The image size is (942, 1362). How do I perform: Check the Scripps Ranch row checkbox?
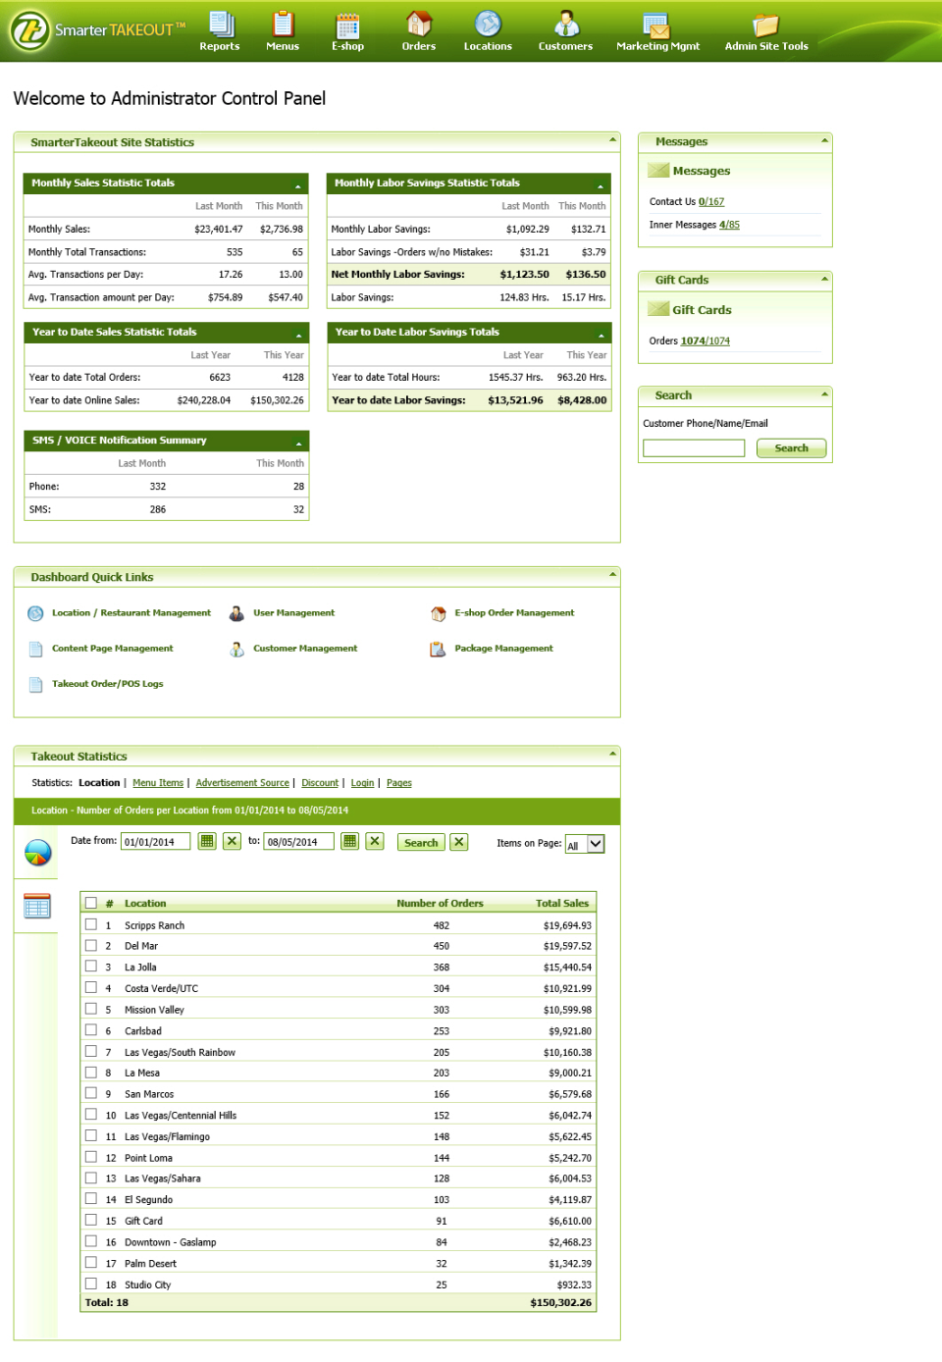pyautogui.click(x=91, y=924)
